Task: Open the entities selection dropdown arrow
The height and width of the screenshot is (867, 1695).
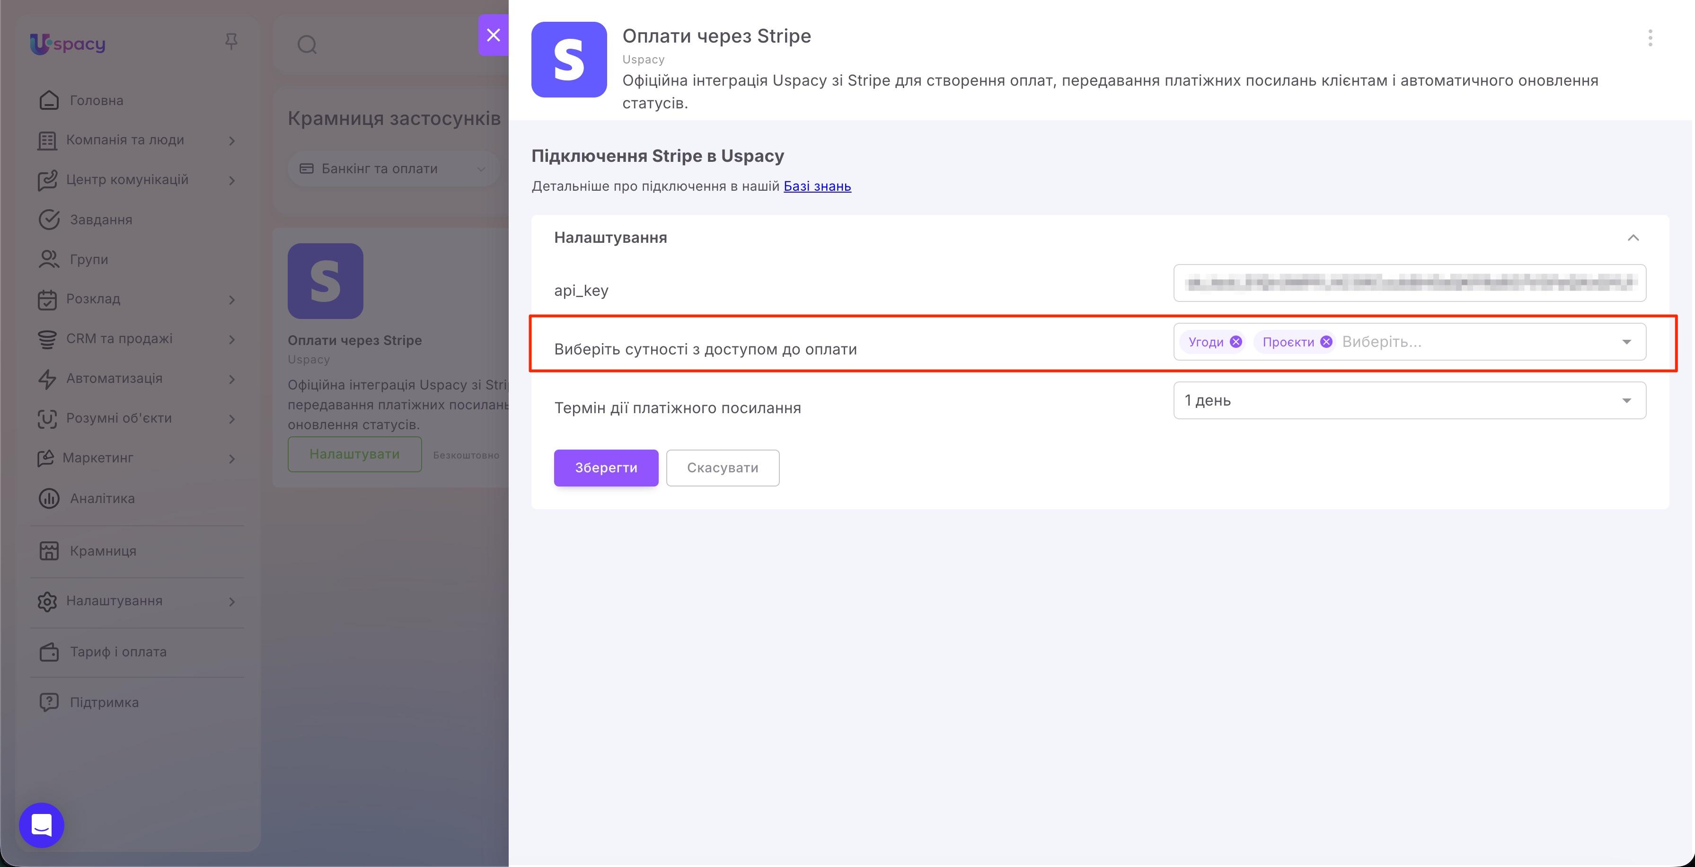Action: click(x=1626, y=342)
